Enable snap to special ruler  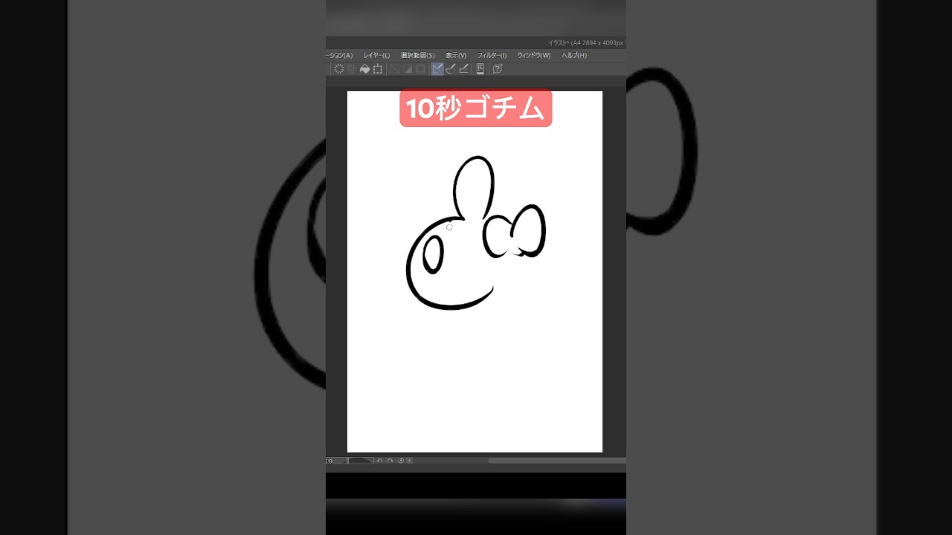click(408, 68)
